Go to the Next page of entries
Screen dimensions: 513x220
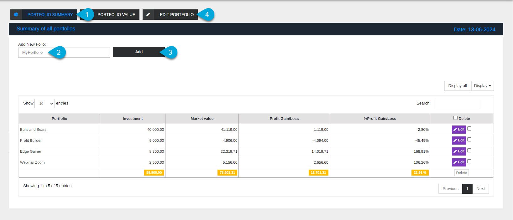click(480, 189)
